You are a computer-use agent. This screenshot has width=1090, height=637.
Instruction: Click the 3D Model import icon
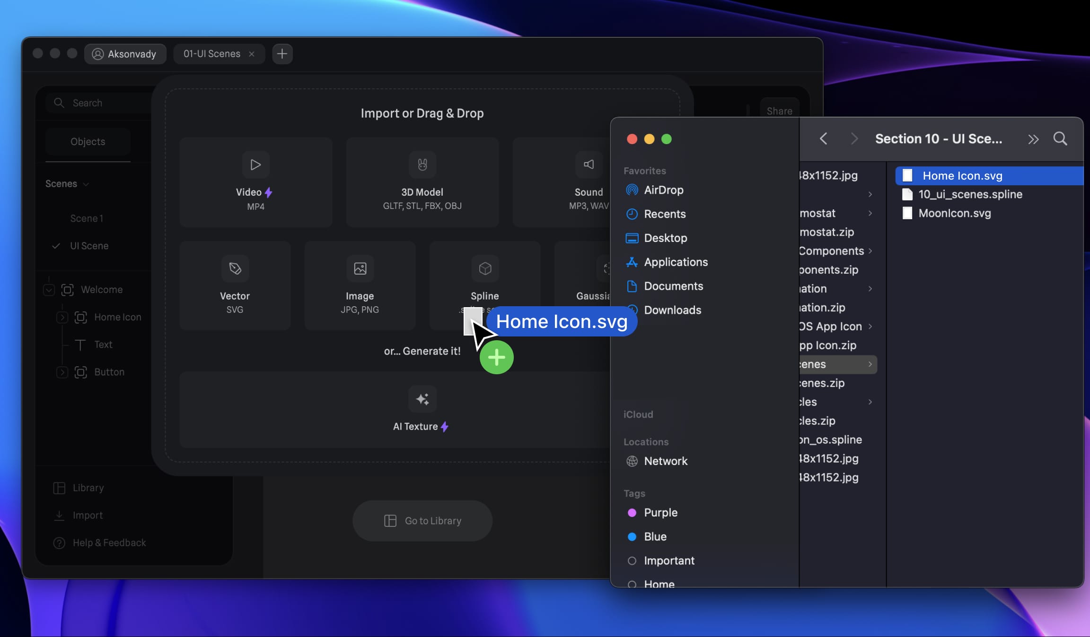tap(422, 164)
